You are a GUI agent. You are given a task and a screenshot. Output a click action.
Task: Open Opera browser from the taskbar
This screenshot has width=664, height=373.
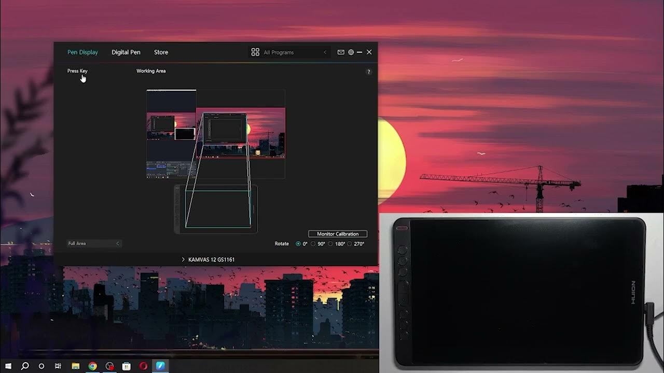(144, 366)
